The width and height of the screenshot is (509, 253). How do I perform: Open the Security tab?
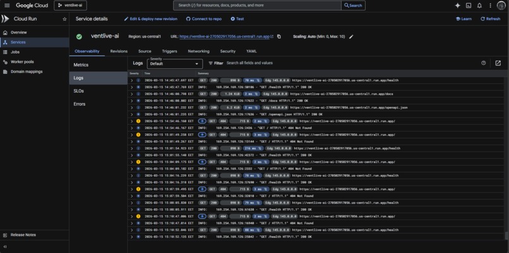coord(227,51)
